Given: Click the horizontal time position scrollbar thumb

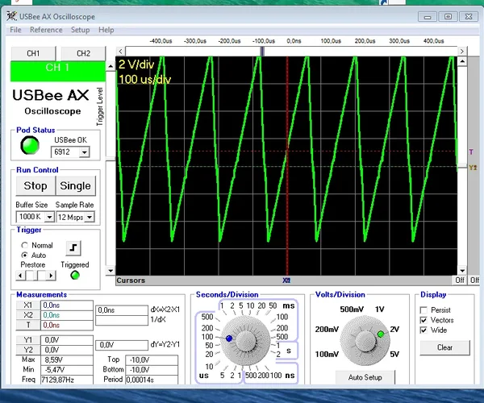Looking at the screenshot, I should point(262,52).
